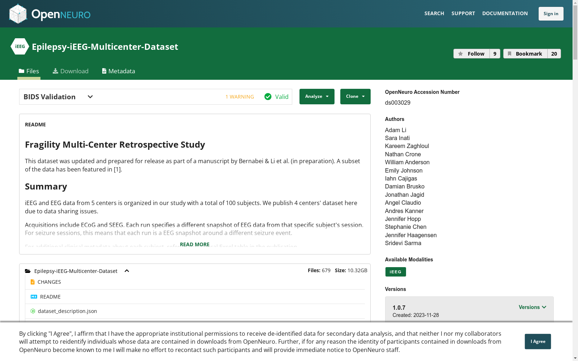Click the page vertical scrollbar thumb
This screenshot has width=578, height=361.
[x=575, y=32]
